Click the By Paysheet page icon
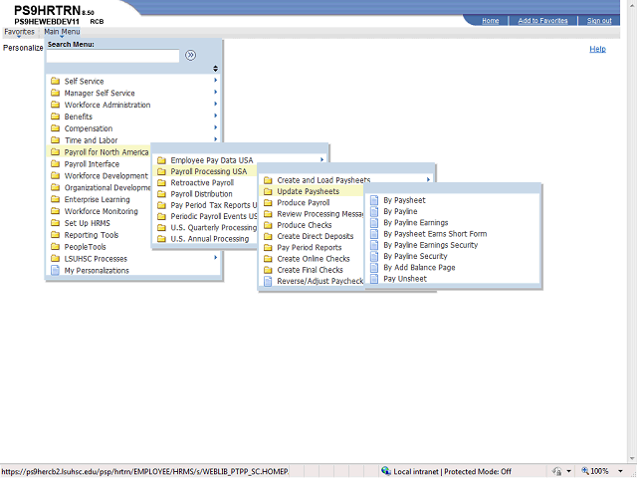Screen dimensions: 637x478 (374, 200)
